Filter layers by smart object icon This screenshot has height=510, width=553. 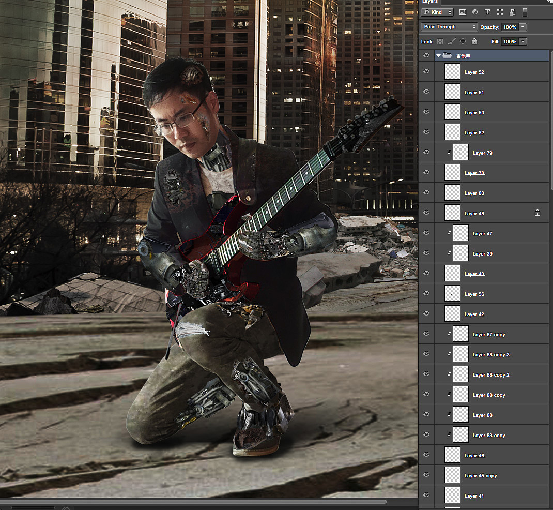point(513,12)
